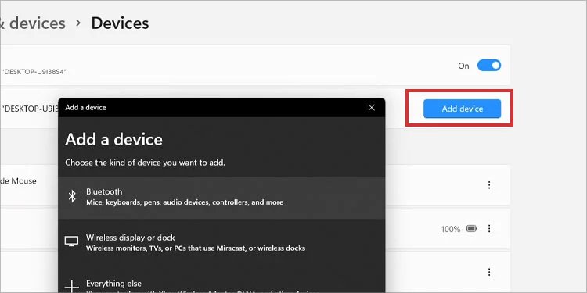Close the Add a device dialog
Image resolution: width=587 pixels, height=293 pixels.
371,108
